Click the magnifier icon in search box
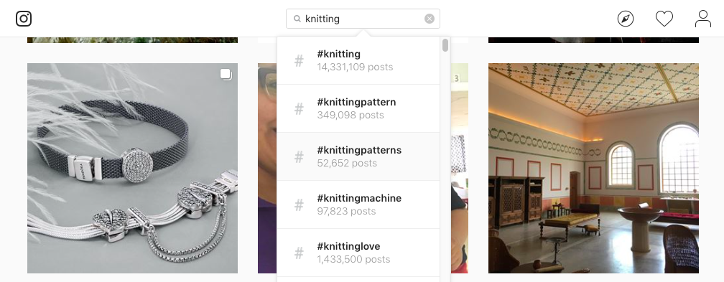Viewport: 724px width, 282px height. click(297, 19)
